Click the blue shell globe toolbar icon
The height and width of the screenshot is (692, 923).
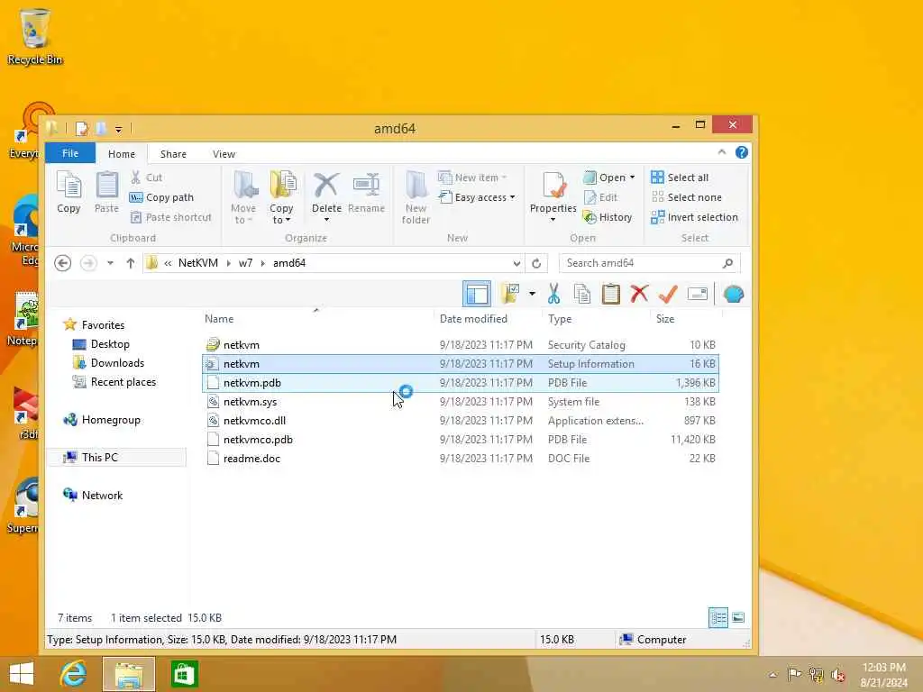[734, 294]
